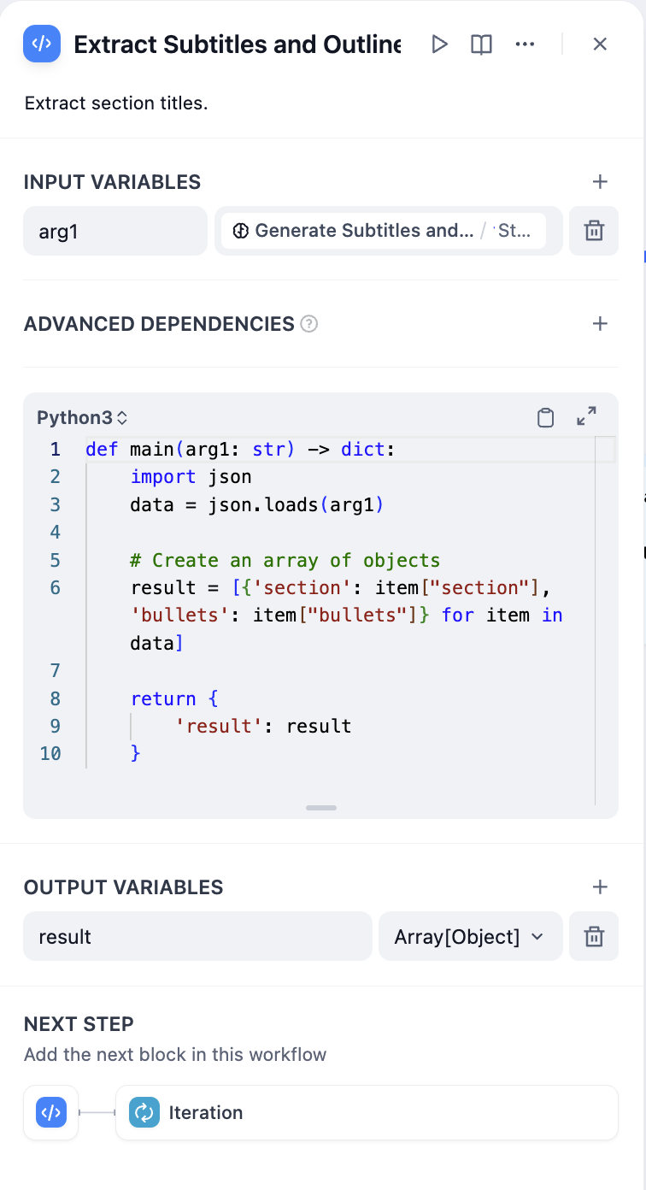Open the Python3 language dropdown

pyautogui.click(x=82, y=418)
